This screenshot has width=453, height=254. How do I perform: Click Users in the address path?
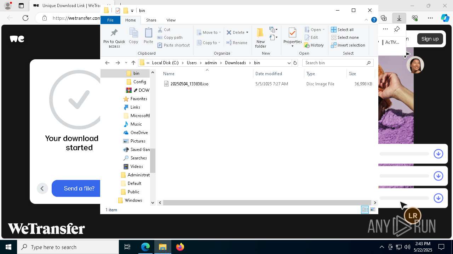point(191,63)
